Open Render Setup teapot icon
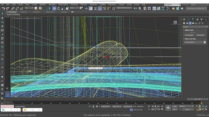 click(173, 8)
